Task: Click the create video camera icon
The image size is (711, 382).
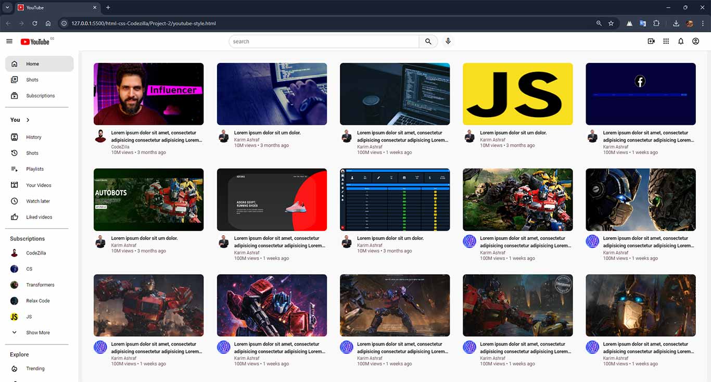Action: click(x=651, y=42)
